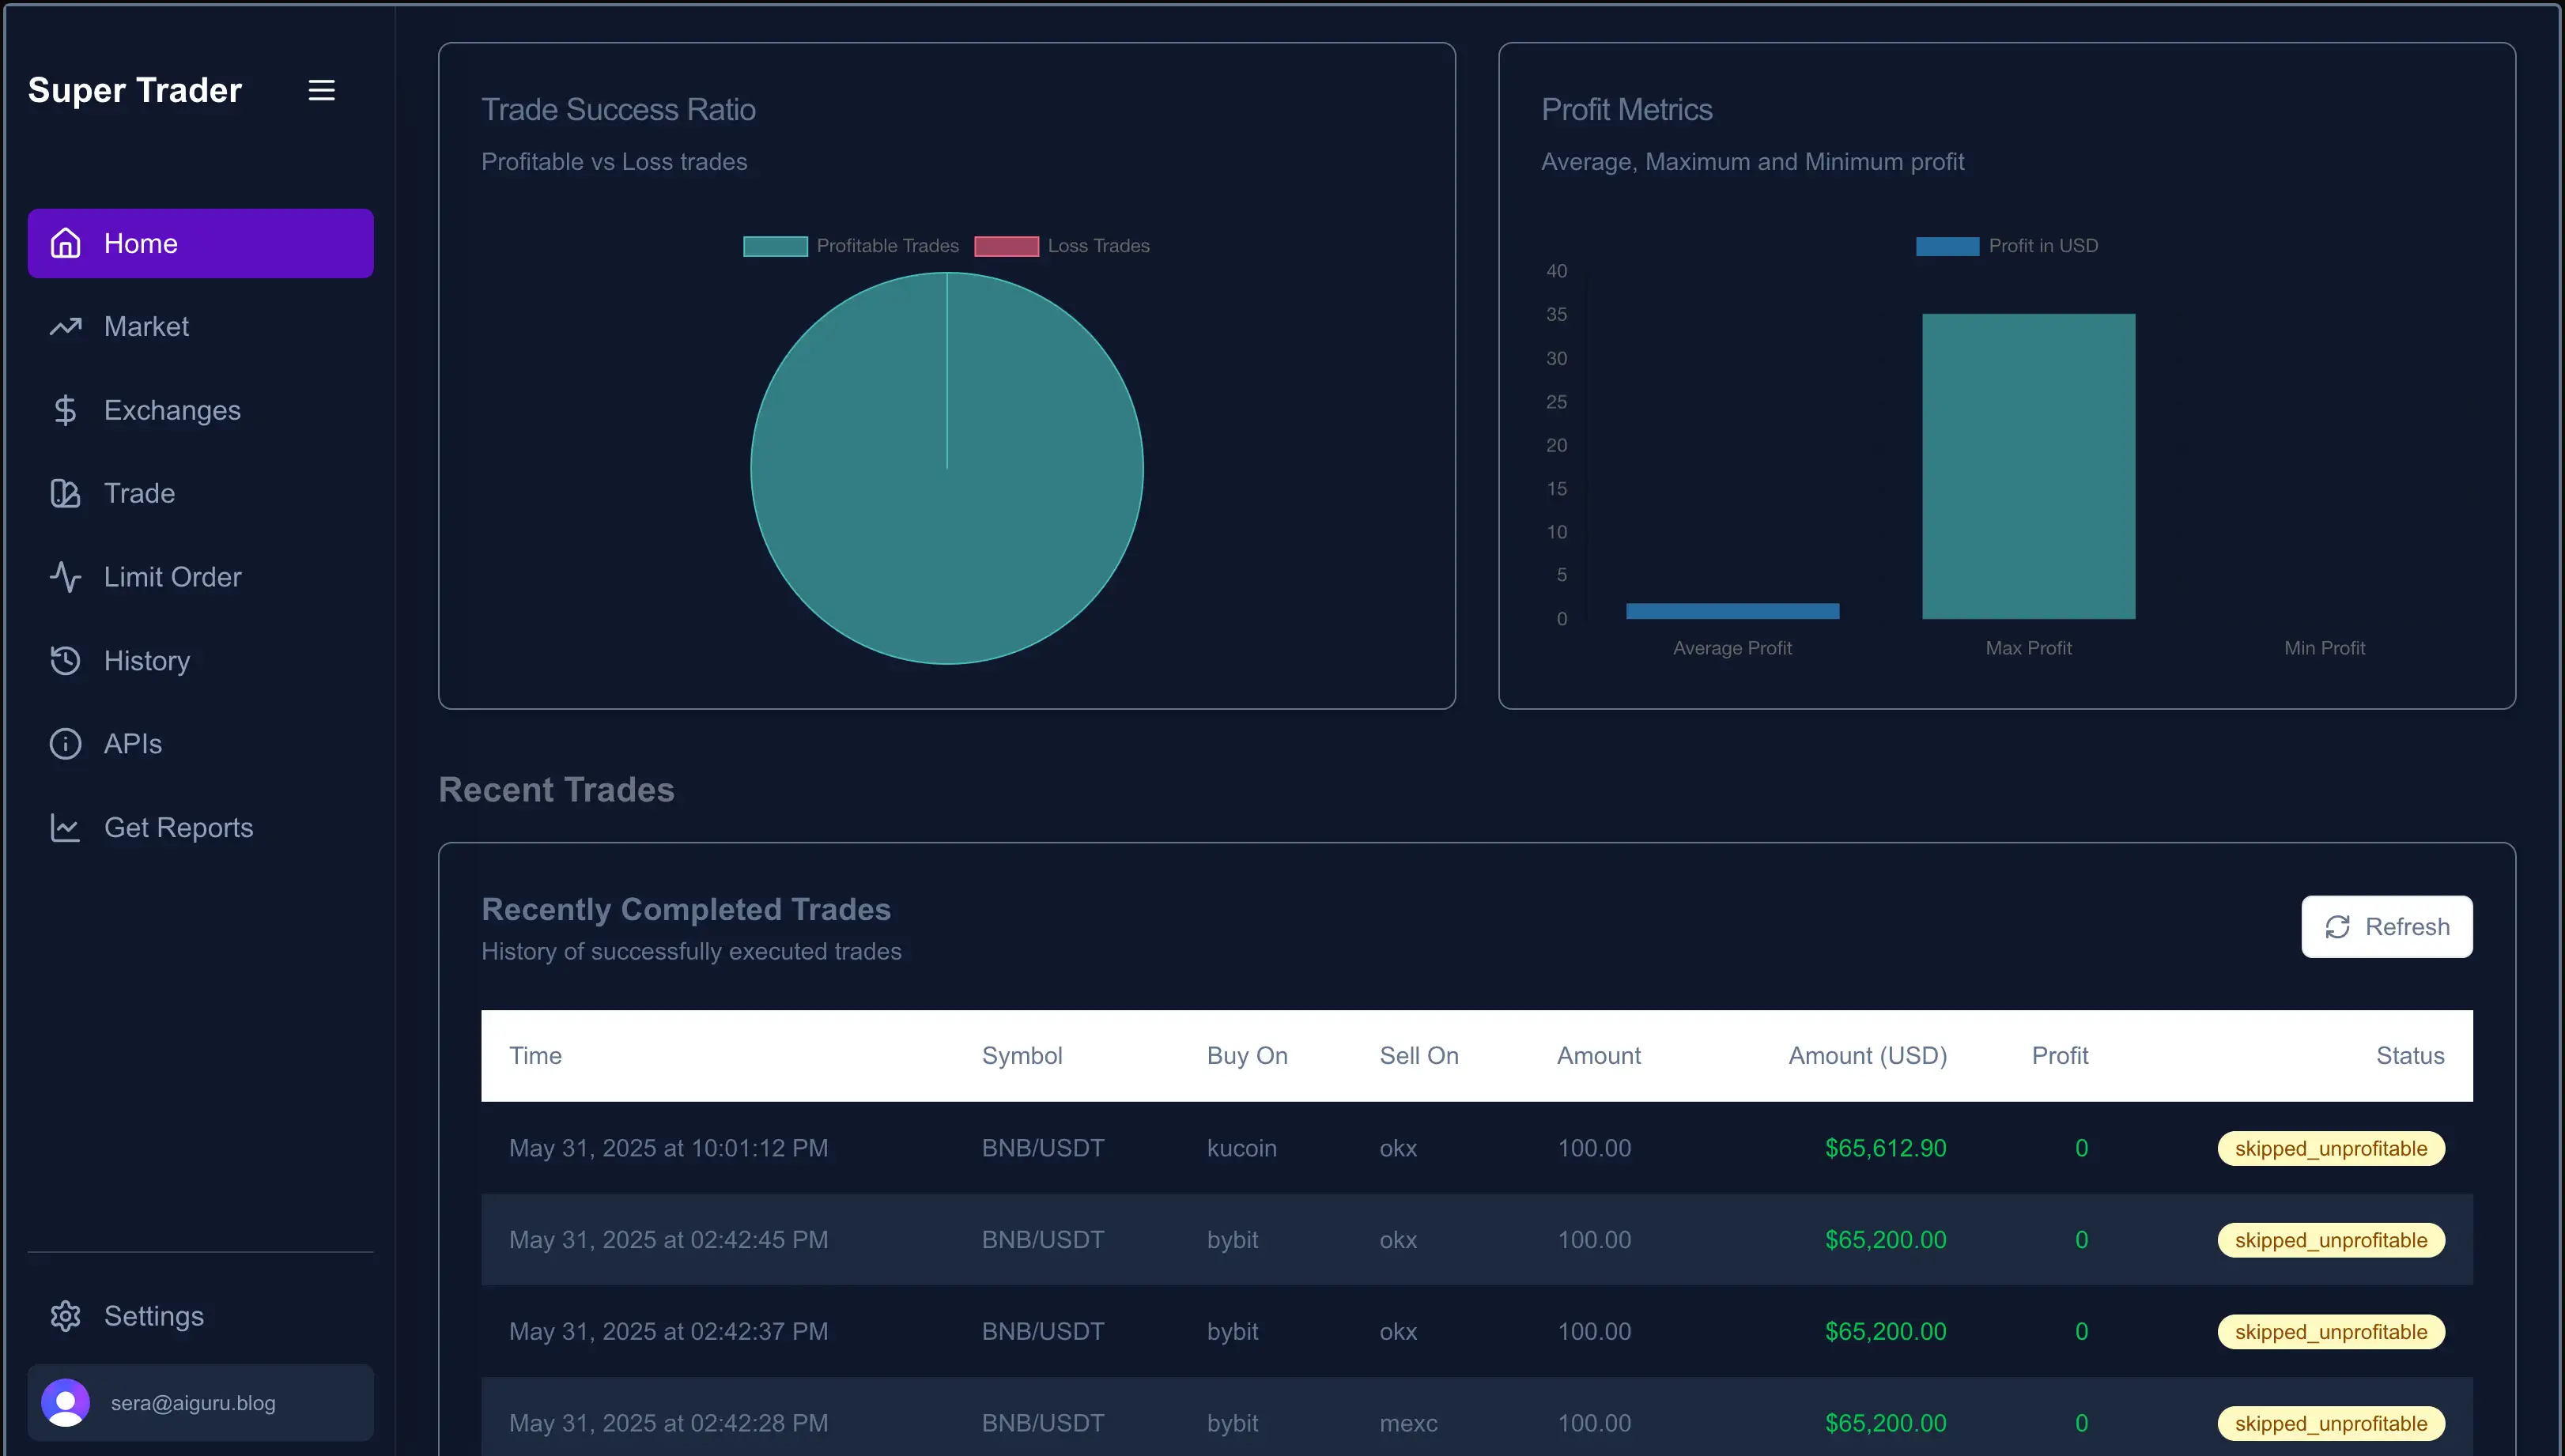This screenshot has height=1456, width=2565.
Task: Open Market via the trending-line icon
Action: pyautogui.click(x=65, y=326)
